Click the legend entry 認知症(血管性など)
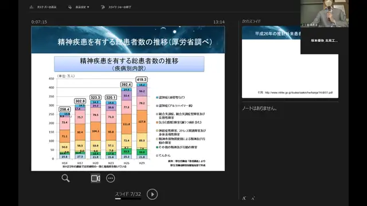Screen dimensions: 367x206 pos(170,97)
